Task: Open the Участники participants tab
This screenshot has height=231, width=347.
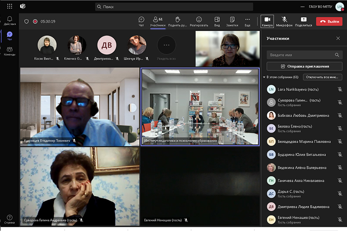Action: pos(157,20)
